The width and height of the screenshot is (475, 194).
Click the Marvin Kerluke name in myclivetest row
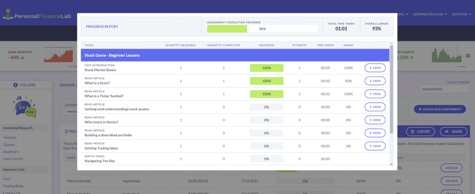point(79,181)
